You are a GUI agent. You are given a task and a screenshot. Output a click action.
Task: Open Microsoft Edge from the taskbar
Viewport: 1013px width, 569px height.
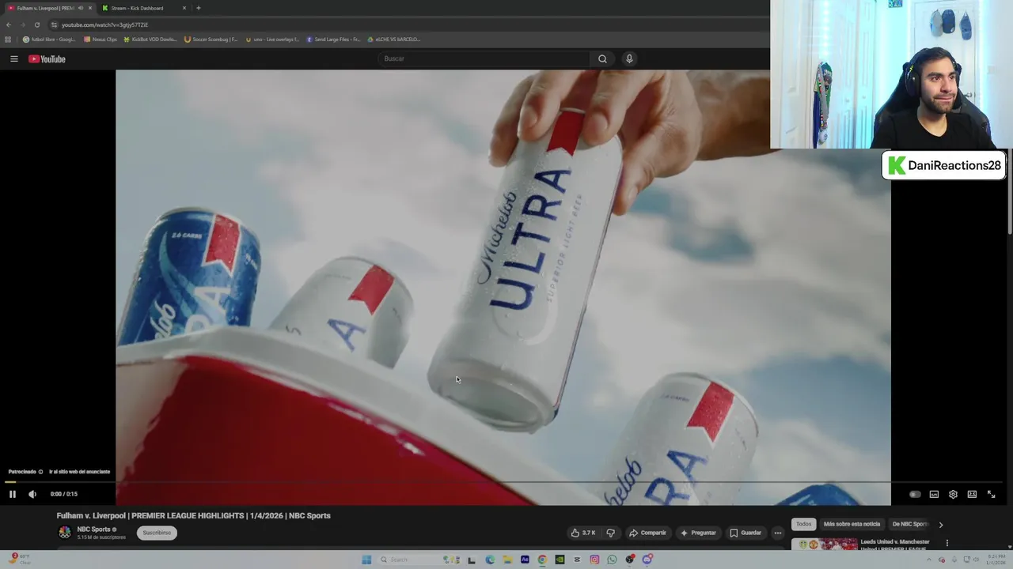(x=490, y=560)
